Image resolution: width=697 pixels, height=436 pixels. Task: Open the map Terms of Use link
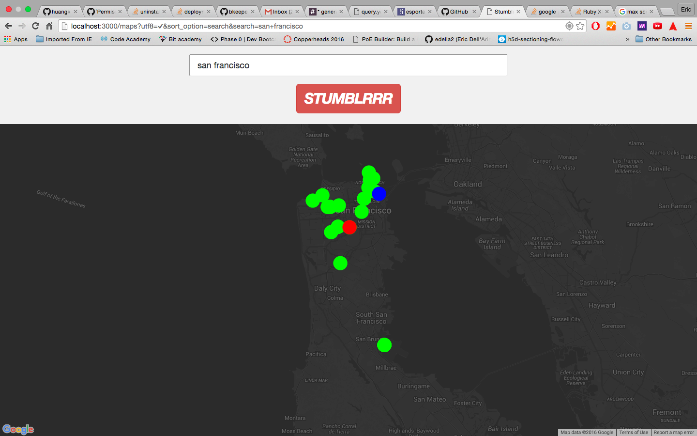point(634,433)
